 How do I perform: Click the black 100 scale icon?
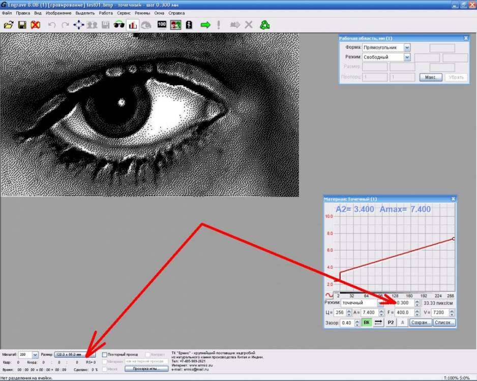pyautogui.click(x=162, y=24)
